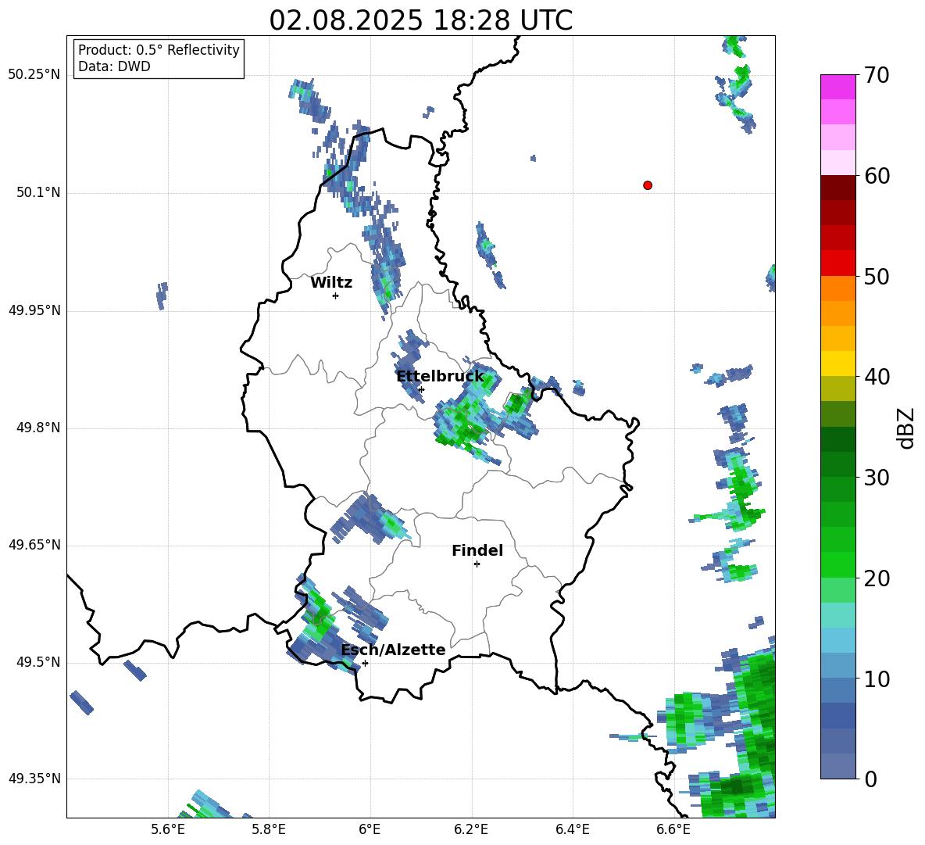Click the 'Product: 0.5° Reflectivity' text

click(x=159, y=50)
